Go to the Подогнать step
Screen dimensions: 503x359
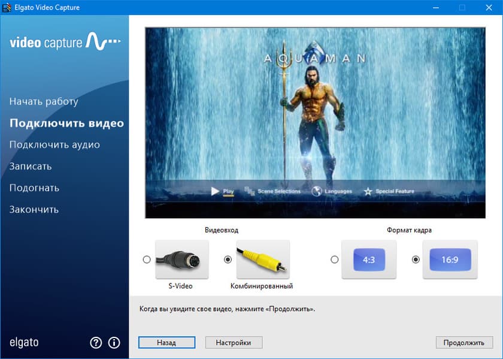pos(34,188)
